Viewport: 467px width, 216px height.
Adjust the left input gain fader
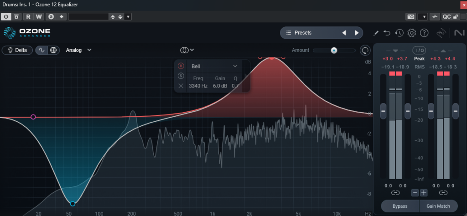pyautogui.click(x=383, y=111)
